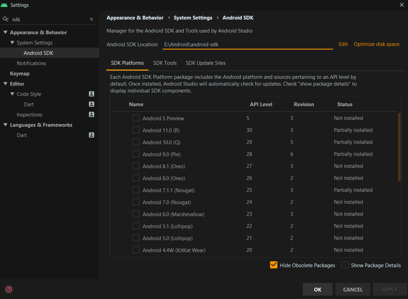The width and height of the screenshot is (408, 299).
Task: Check the Android 11.0 (R) checkbox
Action: (x=136, y=130)
